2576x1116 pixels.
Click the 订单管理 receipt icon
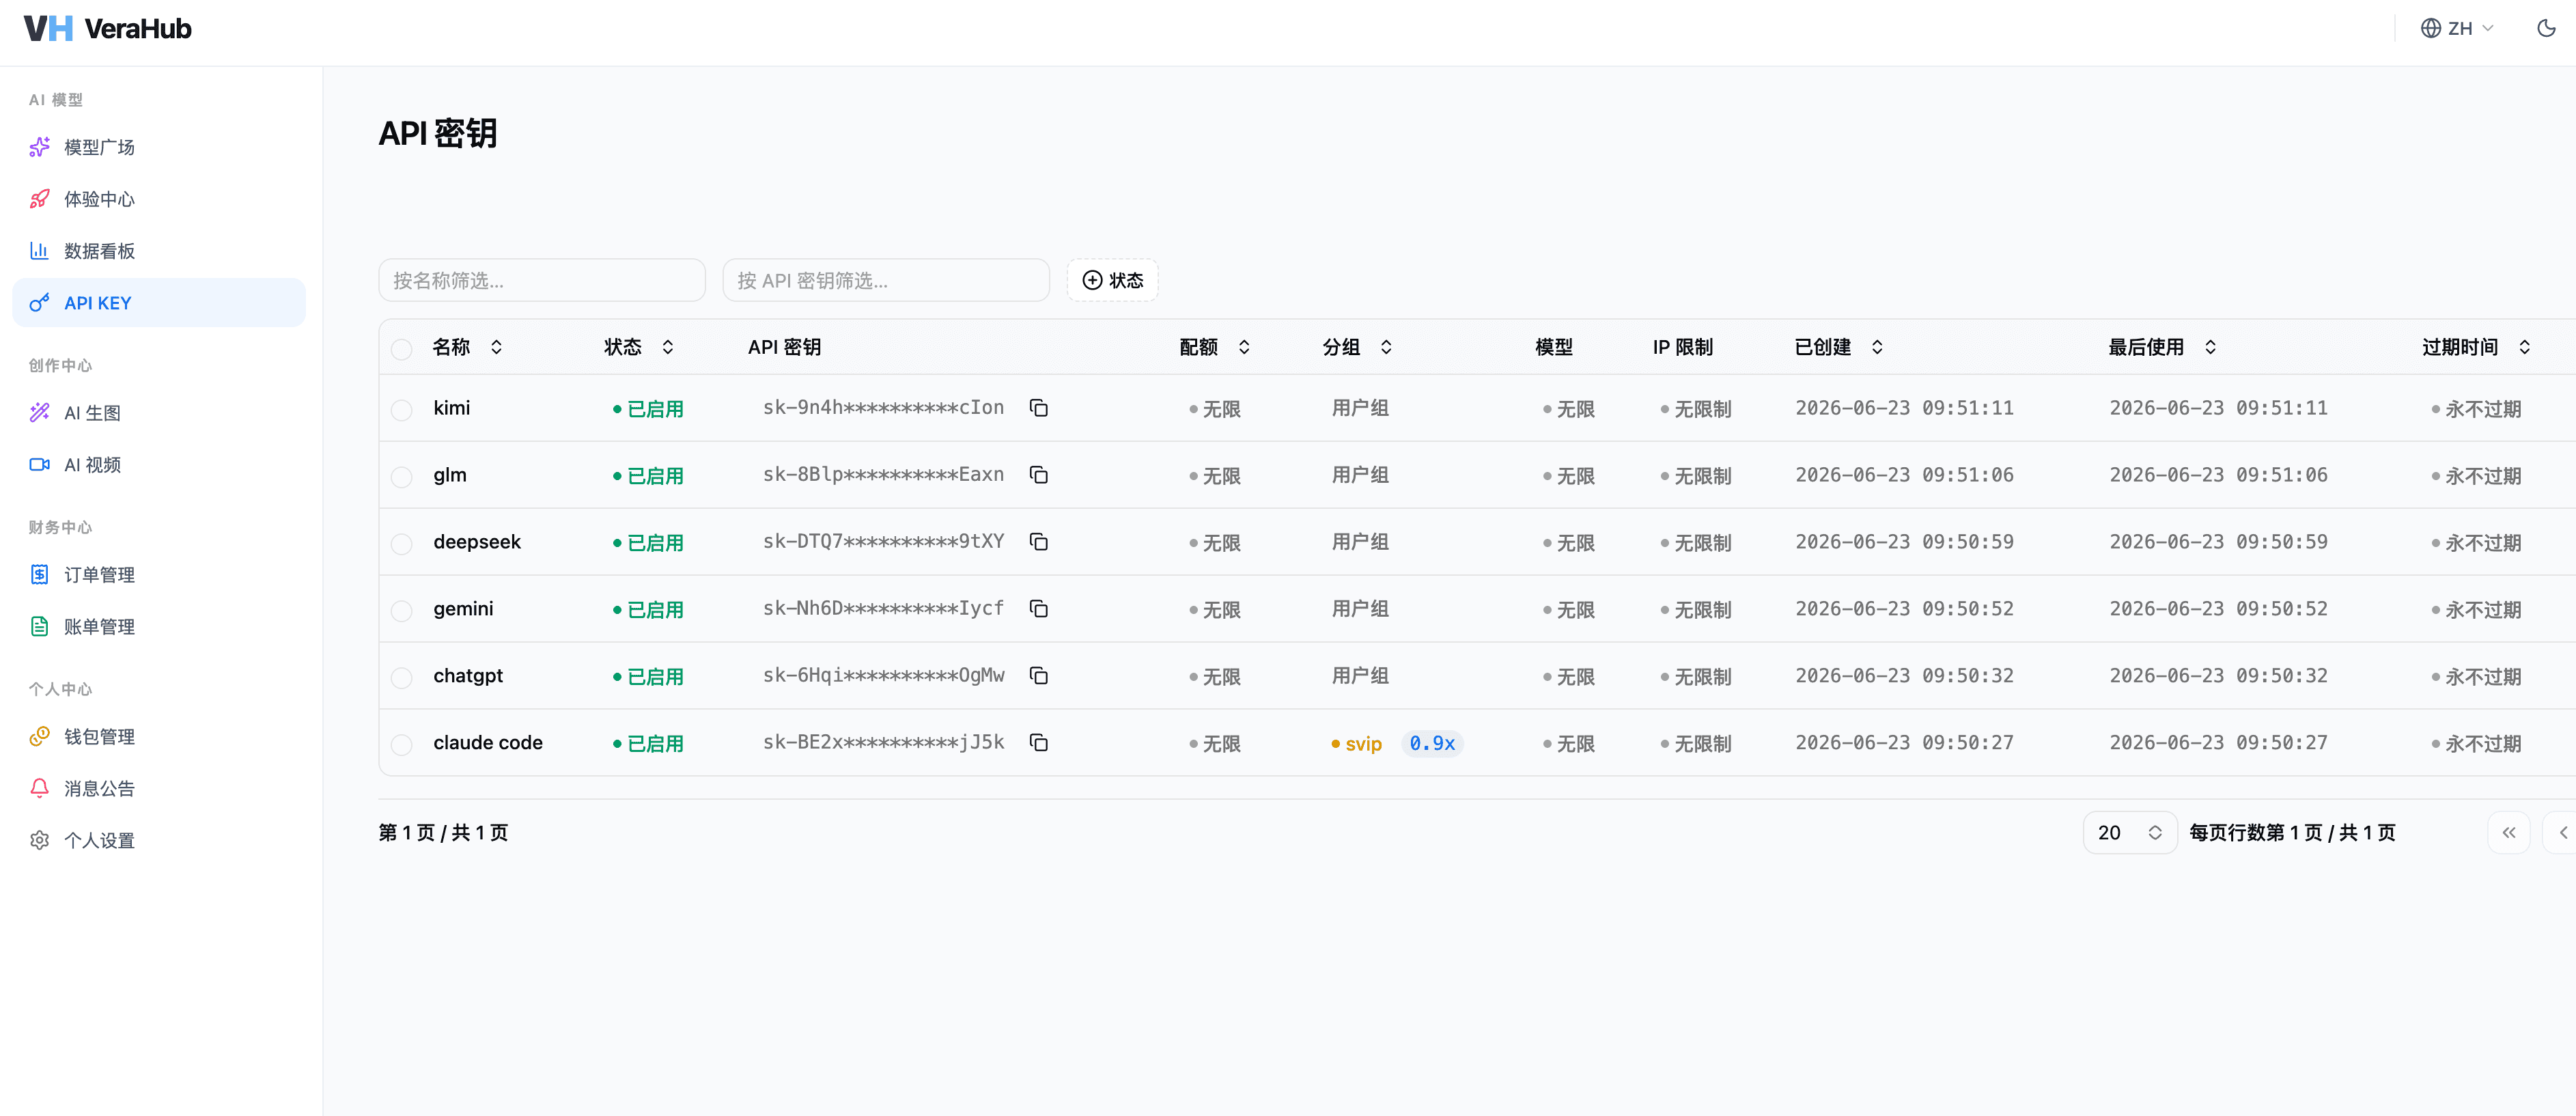point(40,575)
